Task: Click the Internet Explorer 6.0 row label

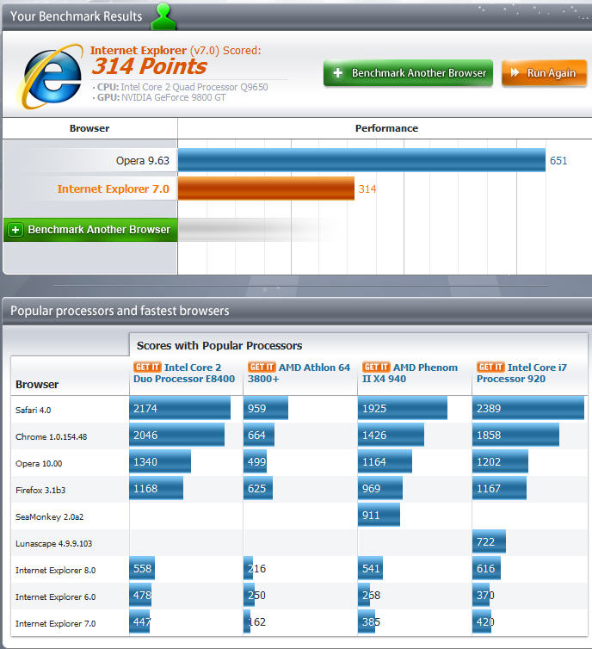Action: (55, 596)
